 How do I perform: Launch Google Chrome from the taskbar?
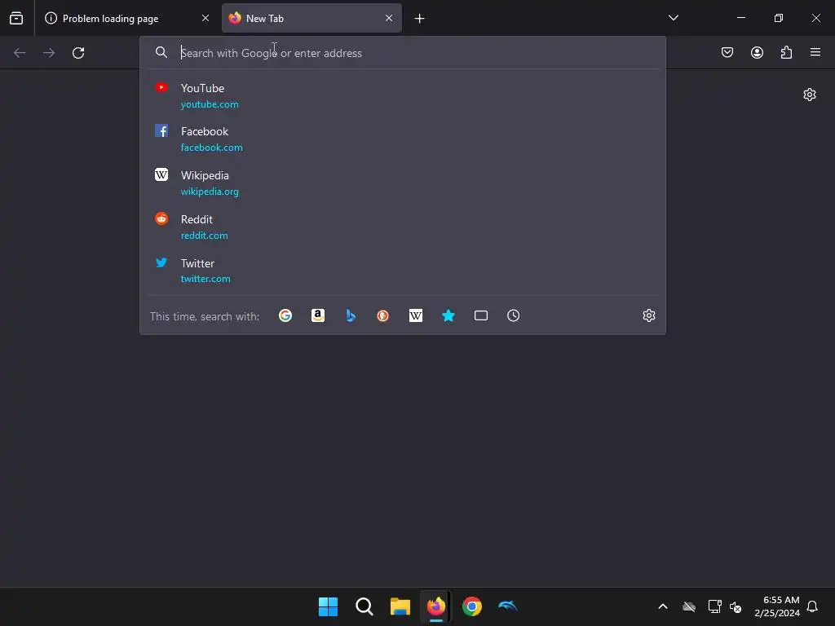[472, 606]
